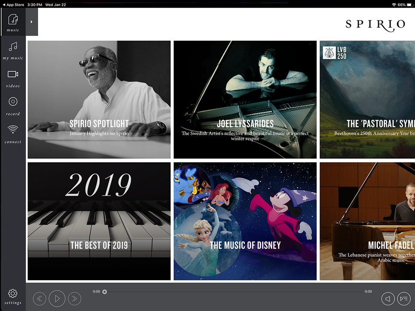Open the play queue list
415x311 pixels.
pos(404,299)
